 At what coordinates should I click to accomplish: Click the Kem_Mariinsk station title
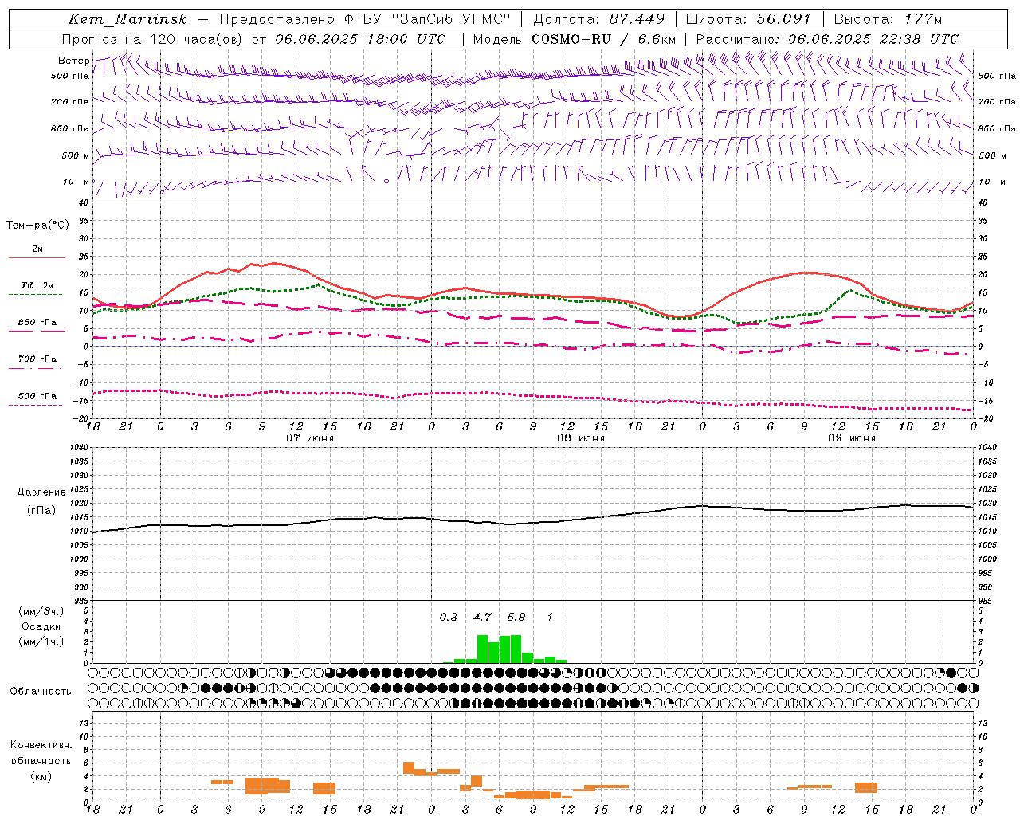[x=127, y=19]
